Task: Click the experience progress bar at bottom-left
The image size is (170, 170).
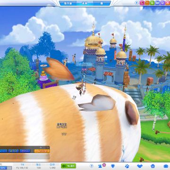Action: click(6, 168)
